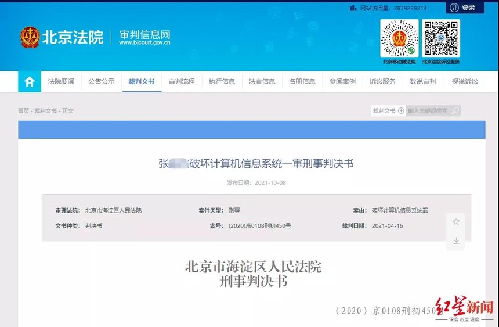Click 裁判文书 in the breadcrumb
This screenshot has width=499, height=327.
coord(45,110)
